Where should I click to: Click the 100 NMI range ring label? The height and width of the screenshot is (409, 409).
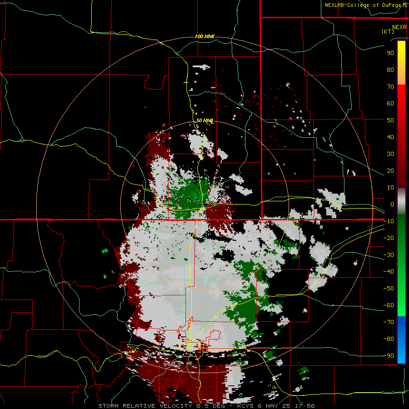click(x=204, y=36)
